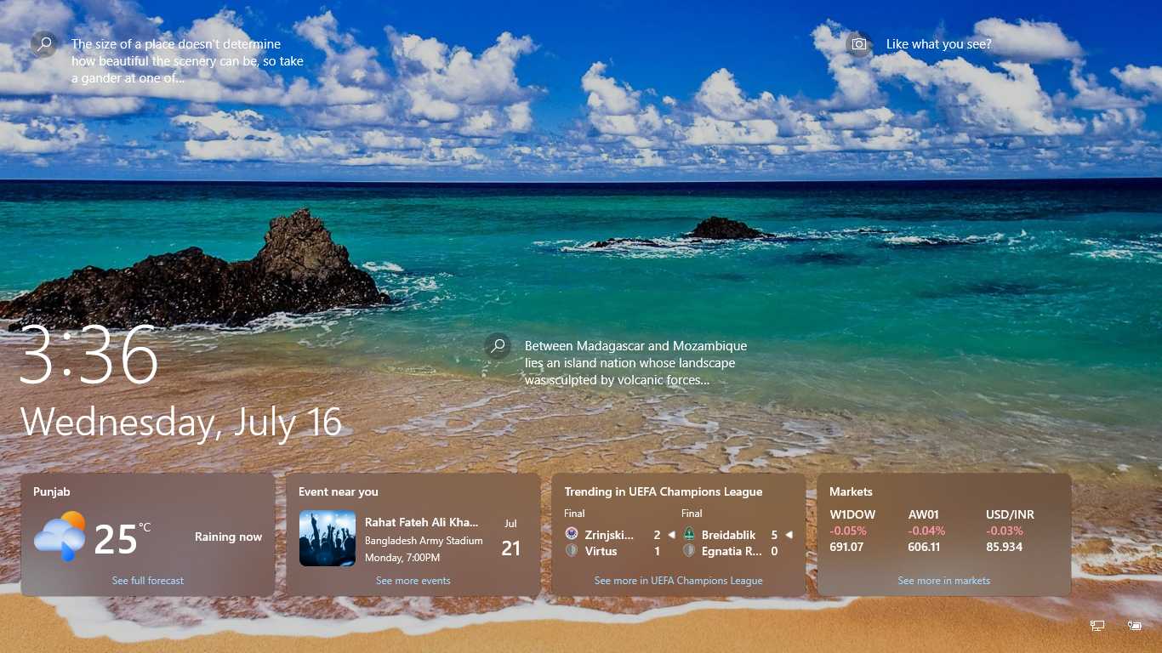
Task: Click the 85.934 exchange rate value
Action: (x=1005, y=547)
